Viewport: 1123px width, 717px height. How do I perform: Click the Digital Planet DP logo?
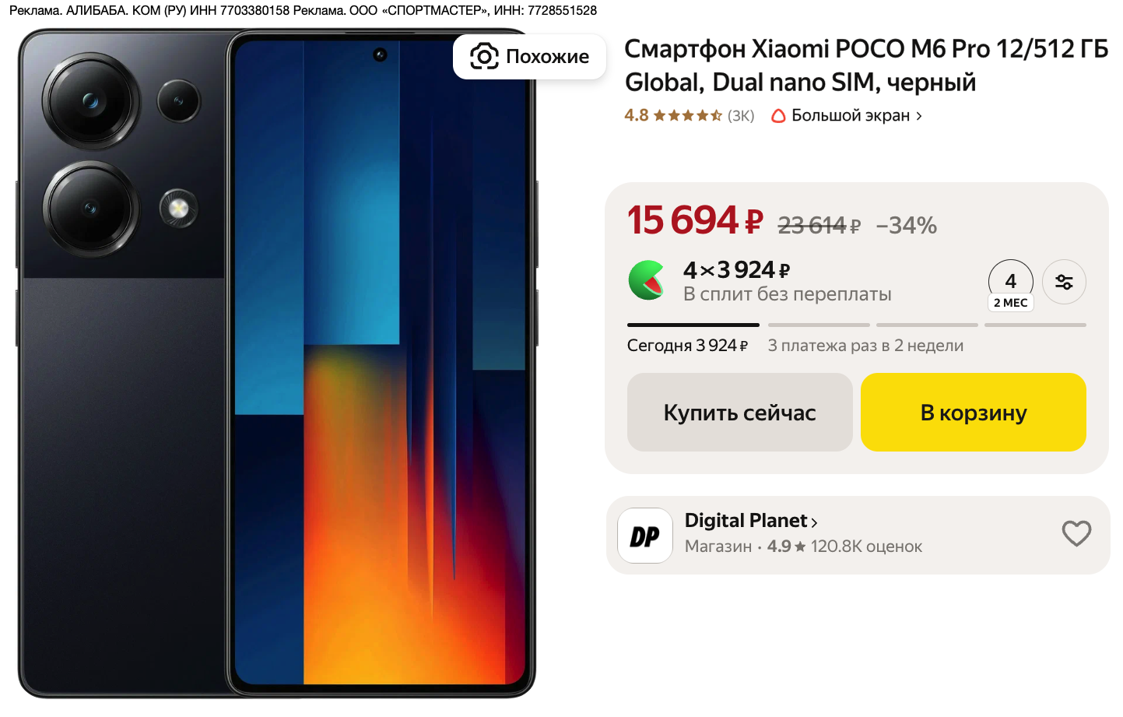(x=645, y=536)
